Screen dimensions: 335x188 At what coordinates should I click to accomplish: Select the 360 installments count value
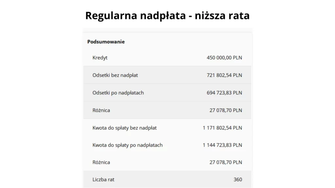pos(238,180)
